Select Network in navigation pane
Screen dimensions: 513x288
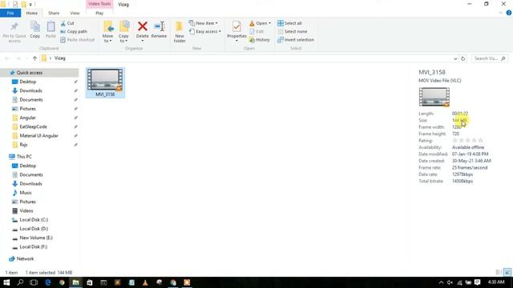[x=25, y=258]
